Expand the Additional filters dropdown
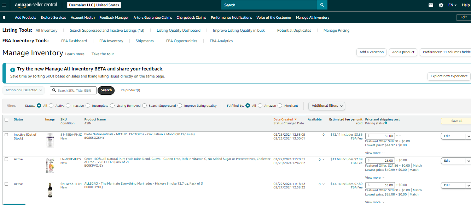471x205 pixels. coord(327,106)
